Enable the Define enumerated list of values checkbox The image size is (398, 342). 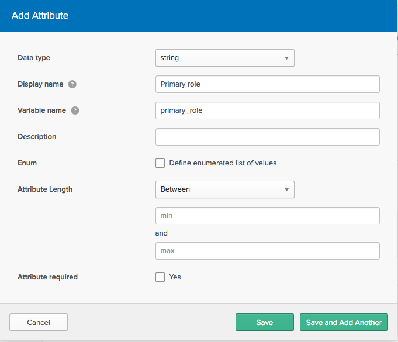pyautogui.click(x=160, y=163)
